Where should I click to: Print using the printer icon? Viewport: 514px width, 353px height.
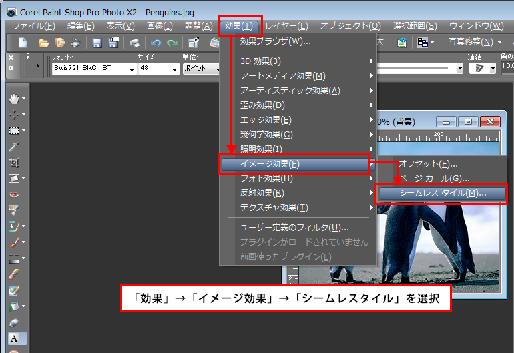pyautogui.click(x=134, y=43)
